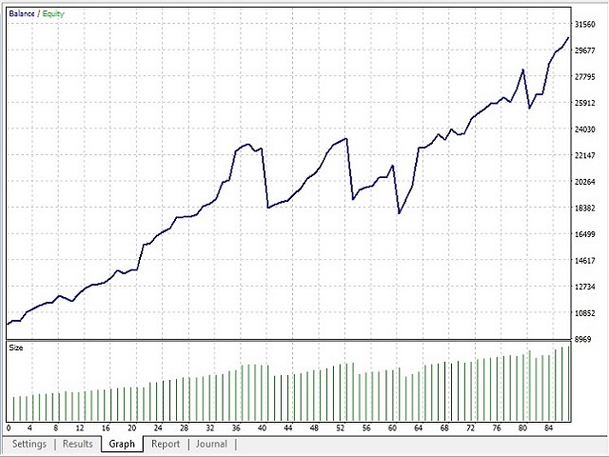Open the Report tab
The width and height of the screenshot is (609, 457).
165,444
